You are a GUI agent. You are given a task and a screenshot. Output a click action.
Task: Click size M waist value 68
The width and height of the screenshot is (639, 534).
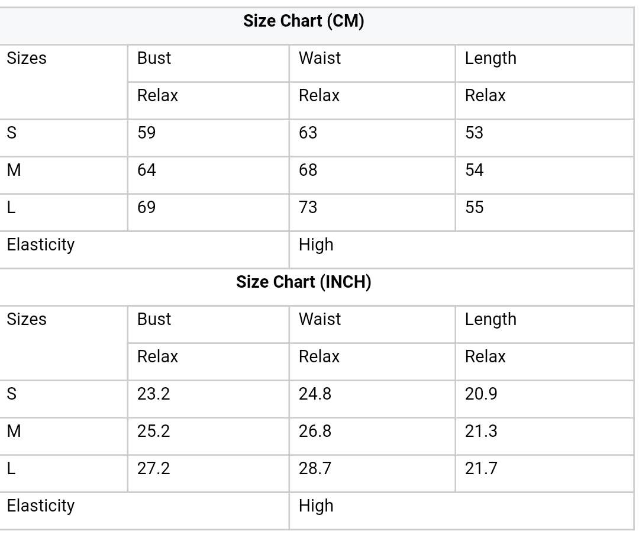308,170
